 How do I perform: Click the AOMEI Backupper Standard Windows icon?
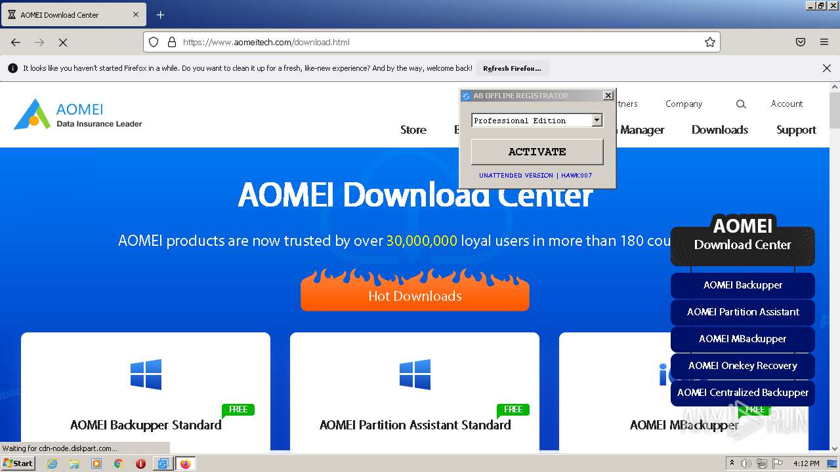point(146,374)
